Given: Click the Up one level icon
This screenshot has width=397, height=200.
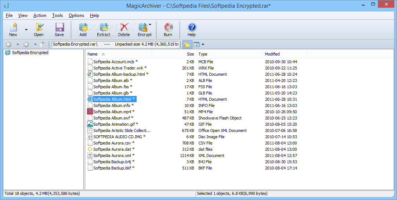Looking at the screenshot, I should click(x=43, y=44).
